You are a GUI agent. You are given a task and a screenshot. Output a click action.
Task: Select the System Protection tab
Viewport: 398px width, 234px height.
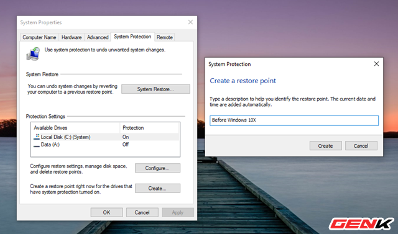(x=132, y=37)
